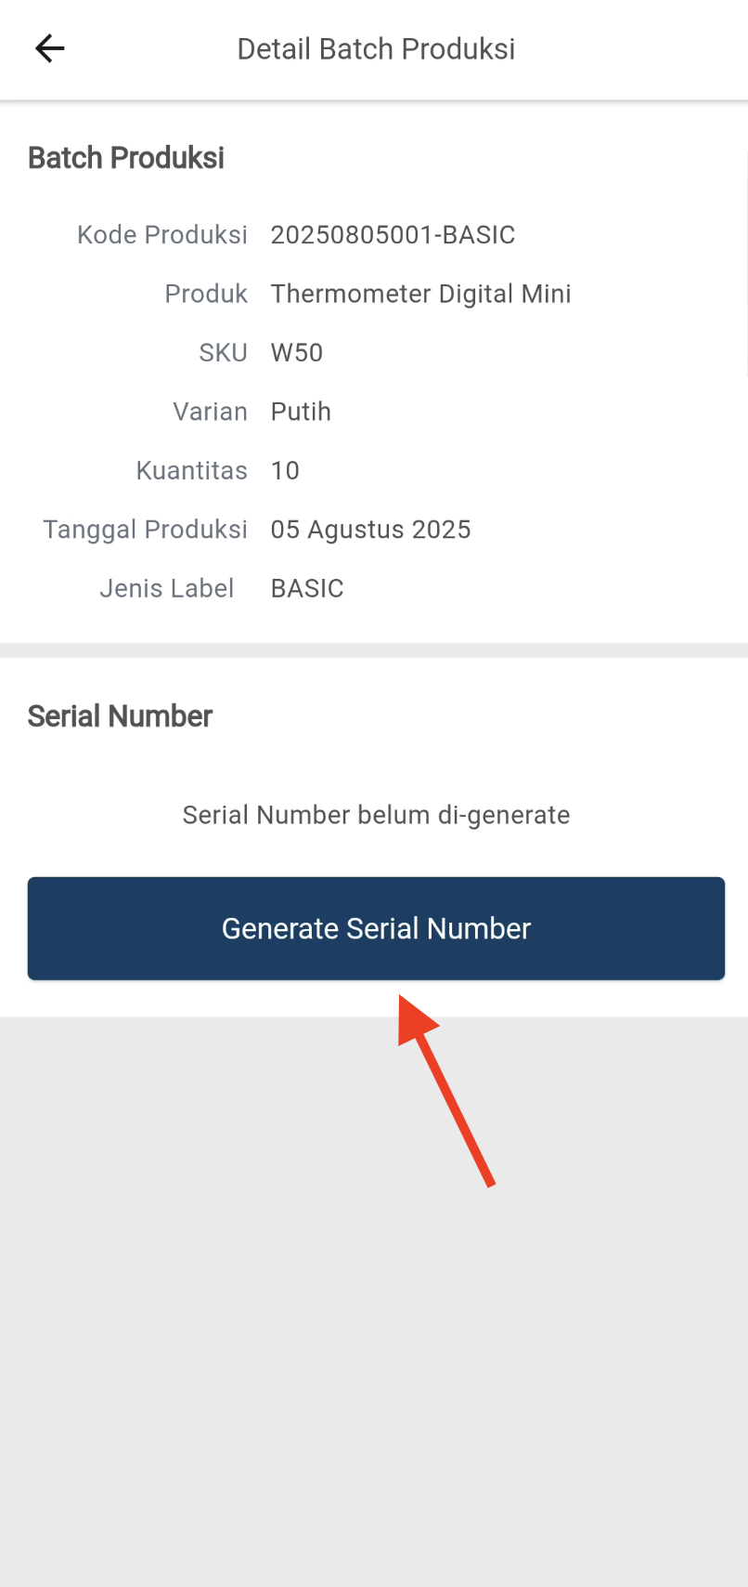Select the Thermometer Digital Mini product name

tap(420, 294)
